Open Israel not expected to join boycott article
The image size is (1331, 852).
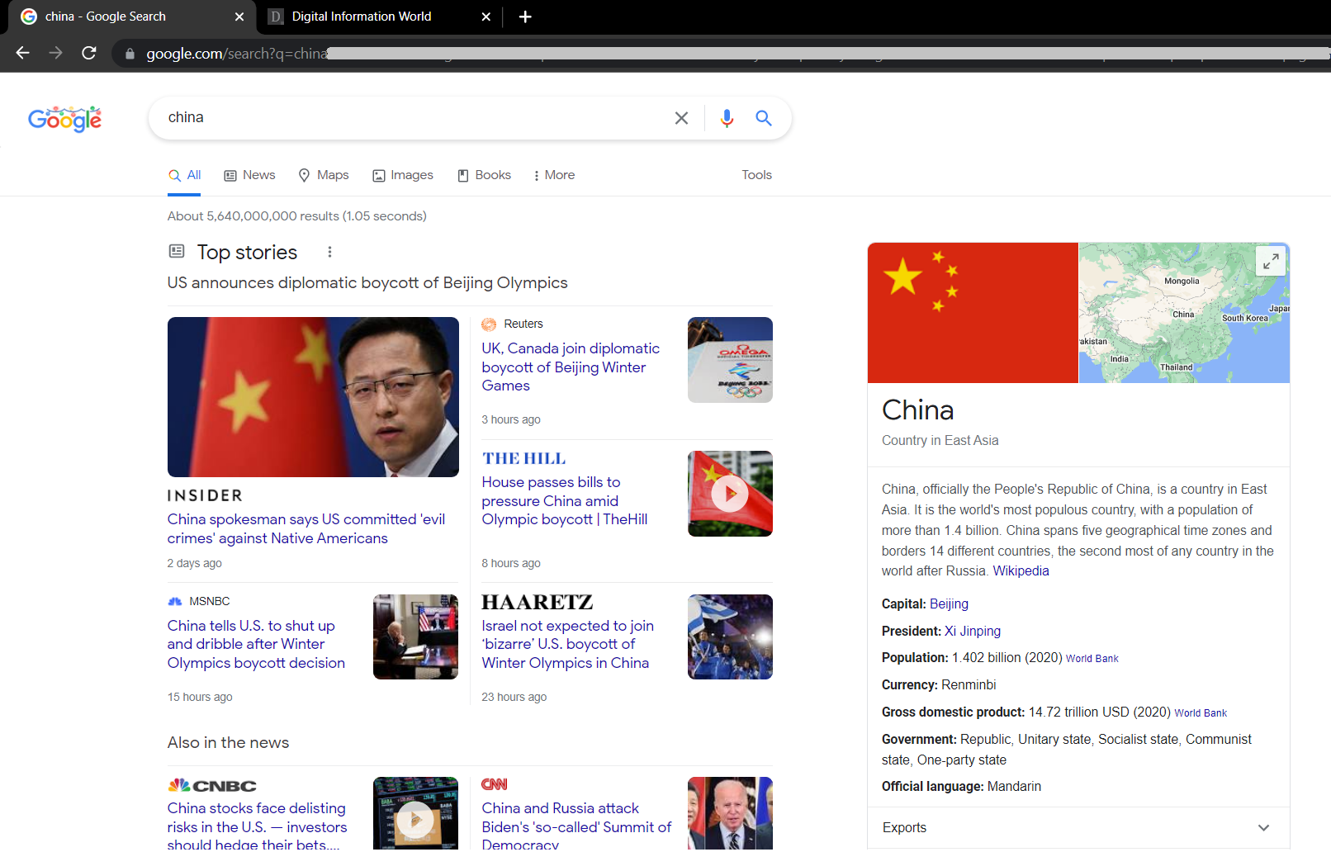click(x=567, y=644)
